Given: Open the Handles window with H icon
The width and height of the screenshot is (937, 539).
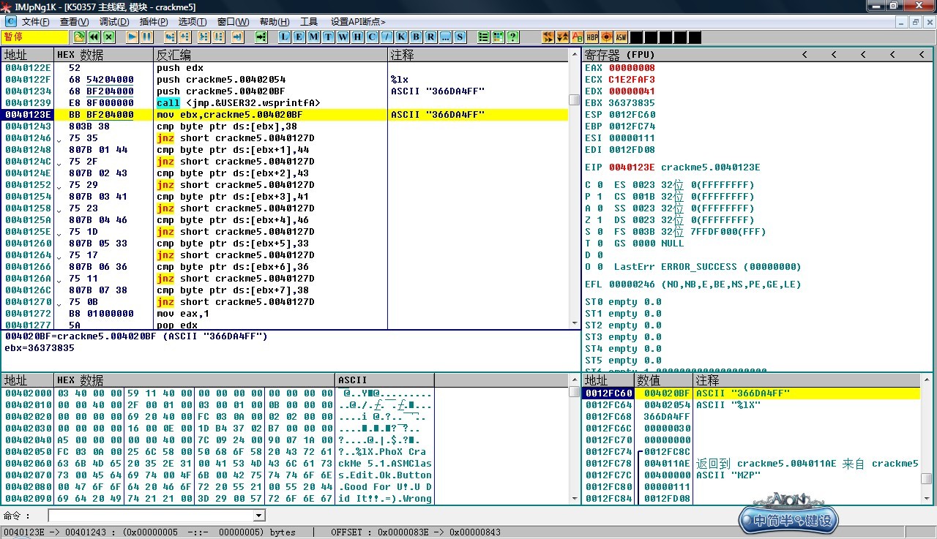Looking at the screenshot, I should tap(358, 37).
